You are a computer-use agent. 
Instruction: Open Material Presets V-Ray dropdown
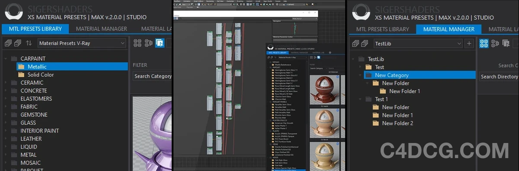(82, 43)
